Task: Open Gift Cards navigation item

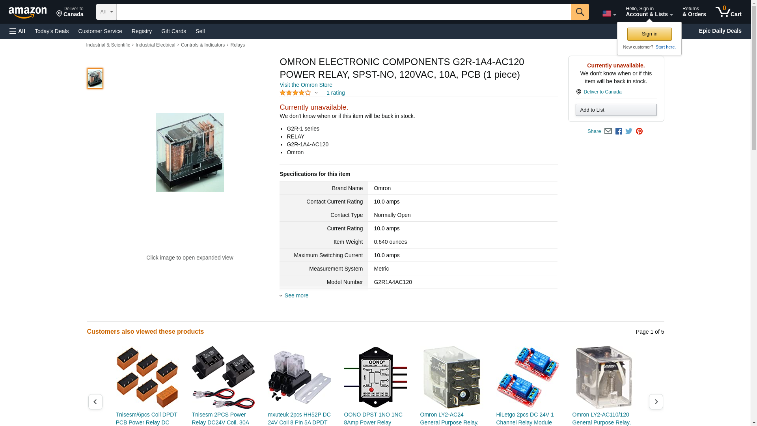Action: [x=173, y=31]
